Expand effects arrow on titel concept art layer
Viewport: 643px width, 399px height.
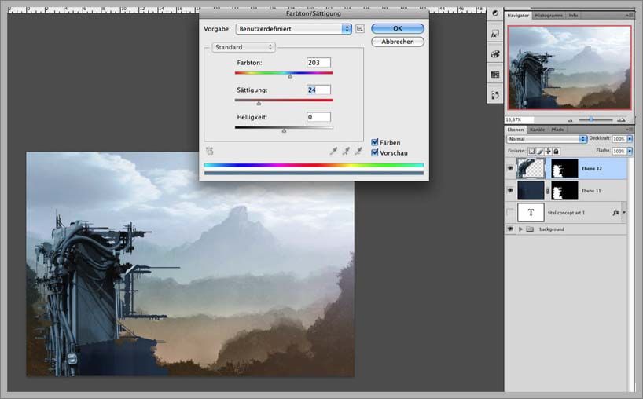point(624,213)
